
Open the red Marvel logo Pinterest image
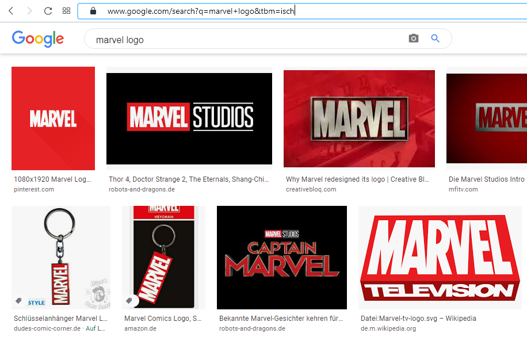[x=53, y=118]
